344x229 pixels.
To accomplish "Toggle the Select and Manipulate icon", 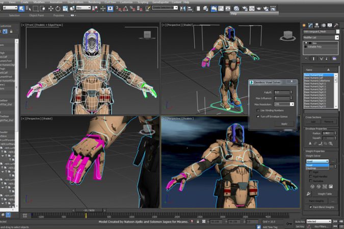I will [x=103, y=9].
